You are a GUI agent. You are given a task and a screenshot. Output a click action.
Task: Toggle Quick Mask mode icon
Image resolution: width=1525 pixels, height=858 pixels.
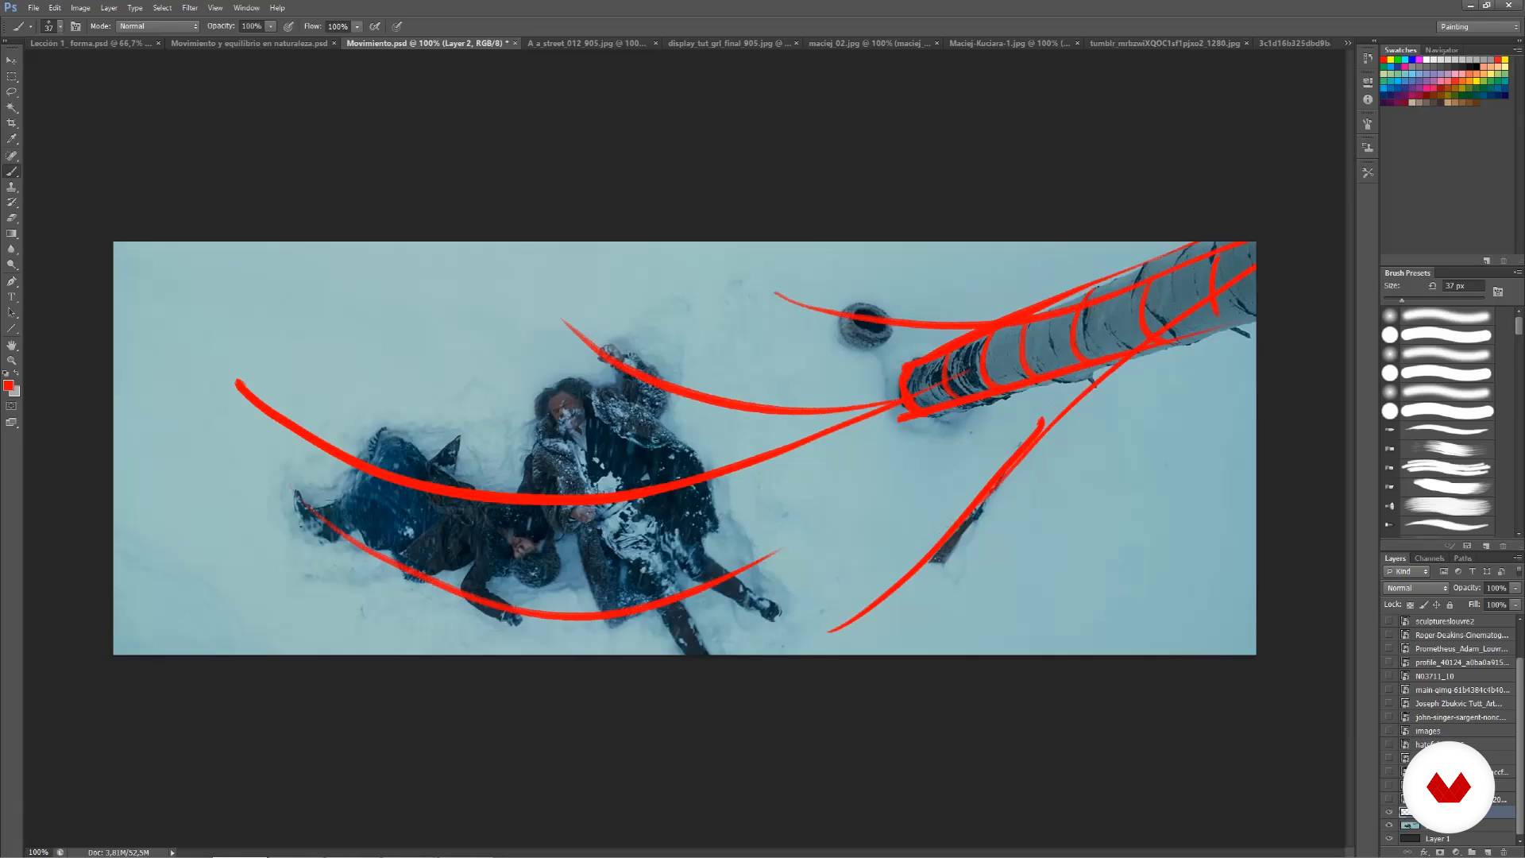coord(11,406)
